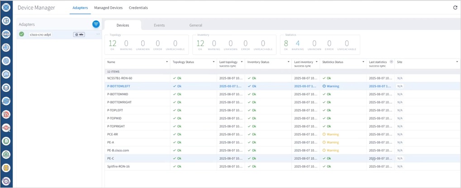461x188 pixels.
Task: Switch to the Managed Devices tab
Action: tap(108, 8)
